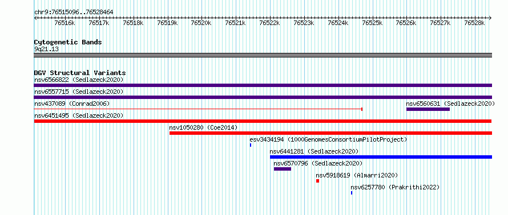Click the chr9:76515096..76528464 coordinate label
The width and height of the screenshot is (508, 215).
(74, 13)
